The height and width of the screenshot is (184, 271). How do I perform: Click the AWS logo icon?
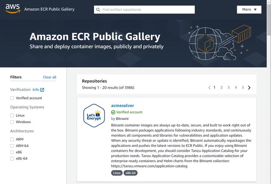(x=13, y=9)
